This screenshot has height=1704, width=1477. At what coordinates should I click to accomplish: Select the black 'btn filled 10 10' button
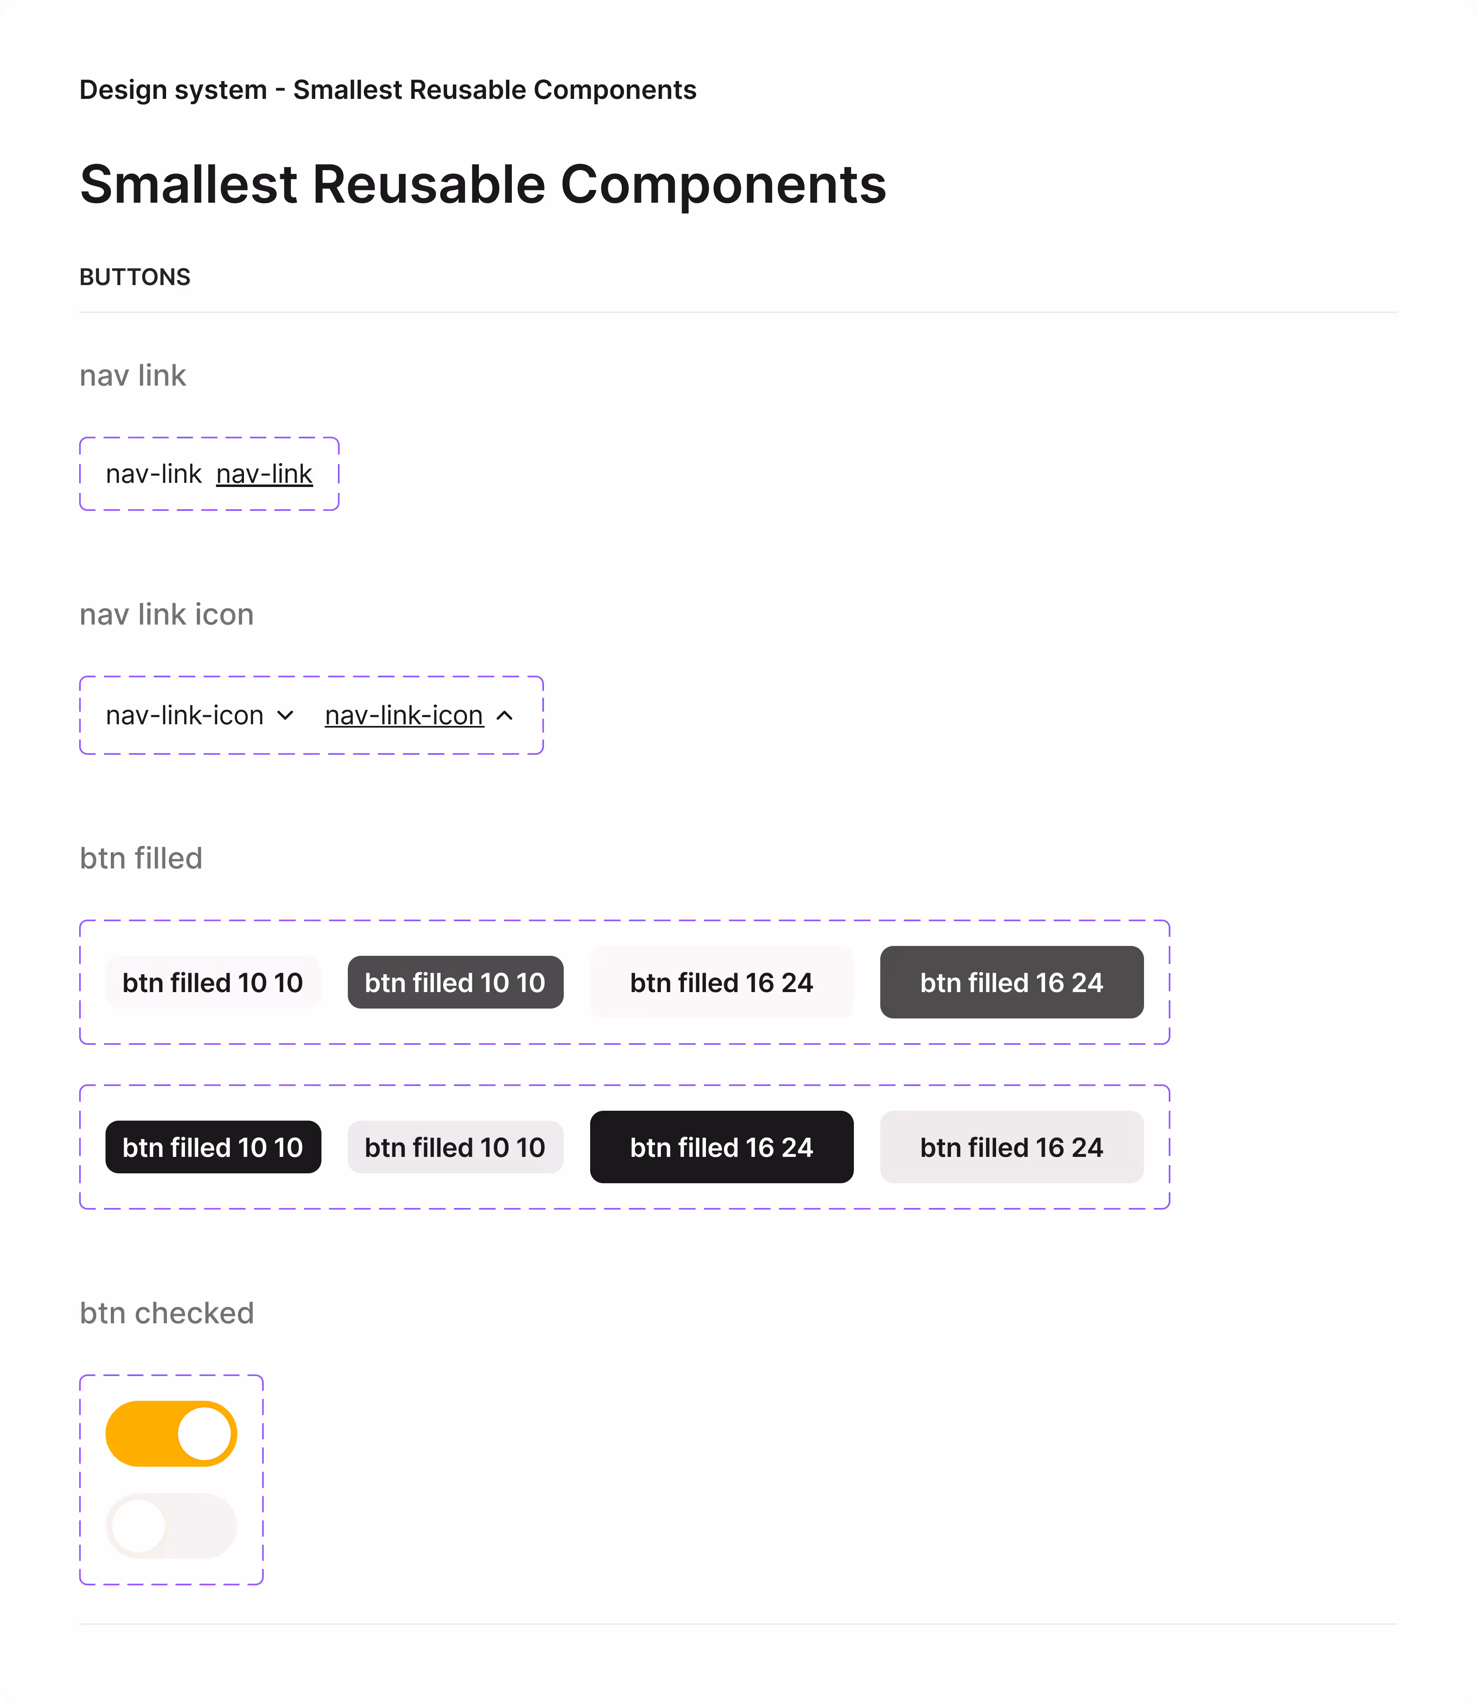pyautogui.click(x=213, y=1147)
